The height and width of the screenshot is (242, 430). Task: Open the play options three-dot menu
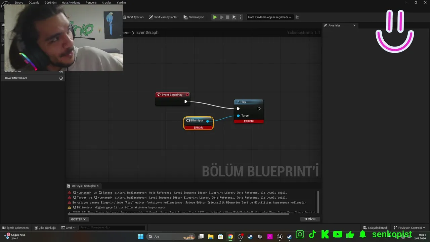click(x=240, y=17)
